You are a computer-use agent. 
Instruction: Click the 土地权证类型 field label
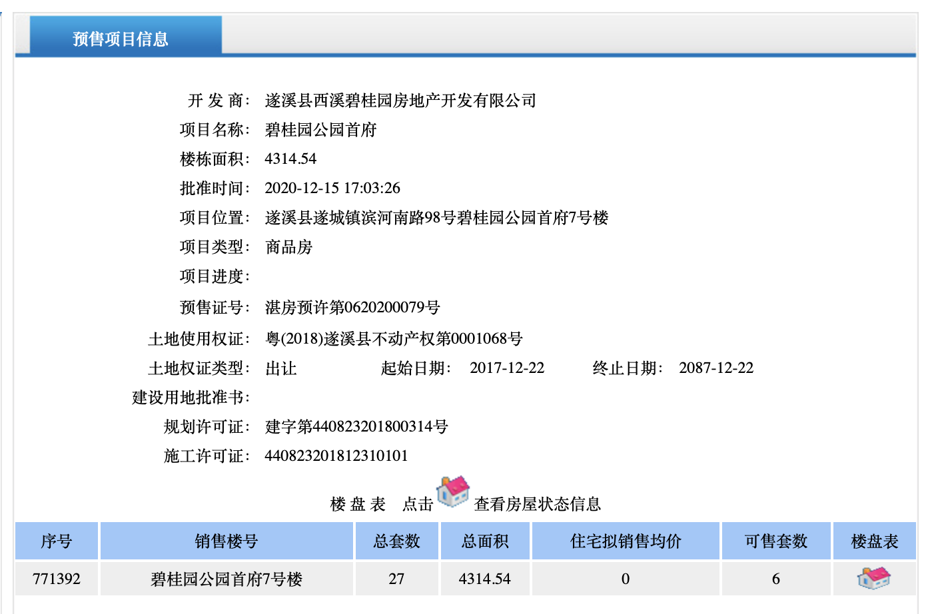tap(199, 368)
